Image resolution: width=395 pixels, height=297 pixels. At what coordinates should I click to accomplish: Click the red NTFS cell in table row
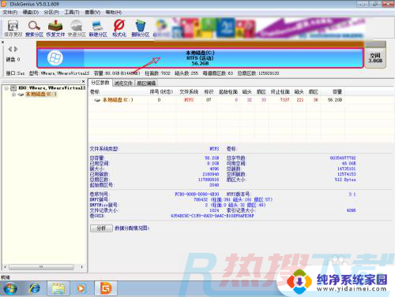189,100
